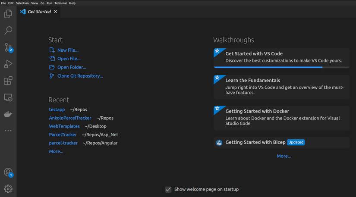Show more walkthroughs via More... link

pyautogui.click(x=284, y=156)
